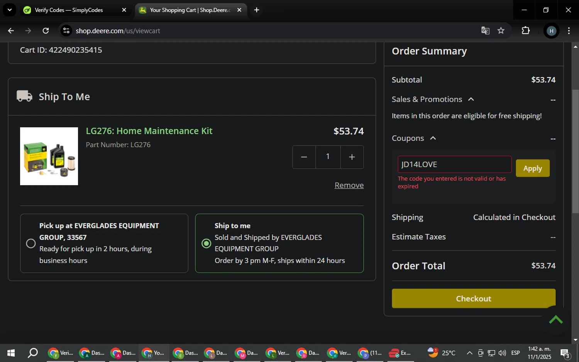Close the Verify Codes — SimplyCodes tab
Image resolution: width=579 pixels, height=362 pixels.
pos(124,10)
